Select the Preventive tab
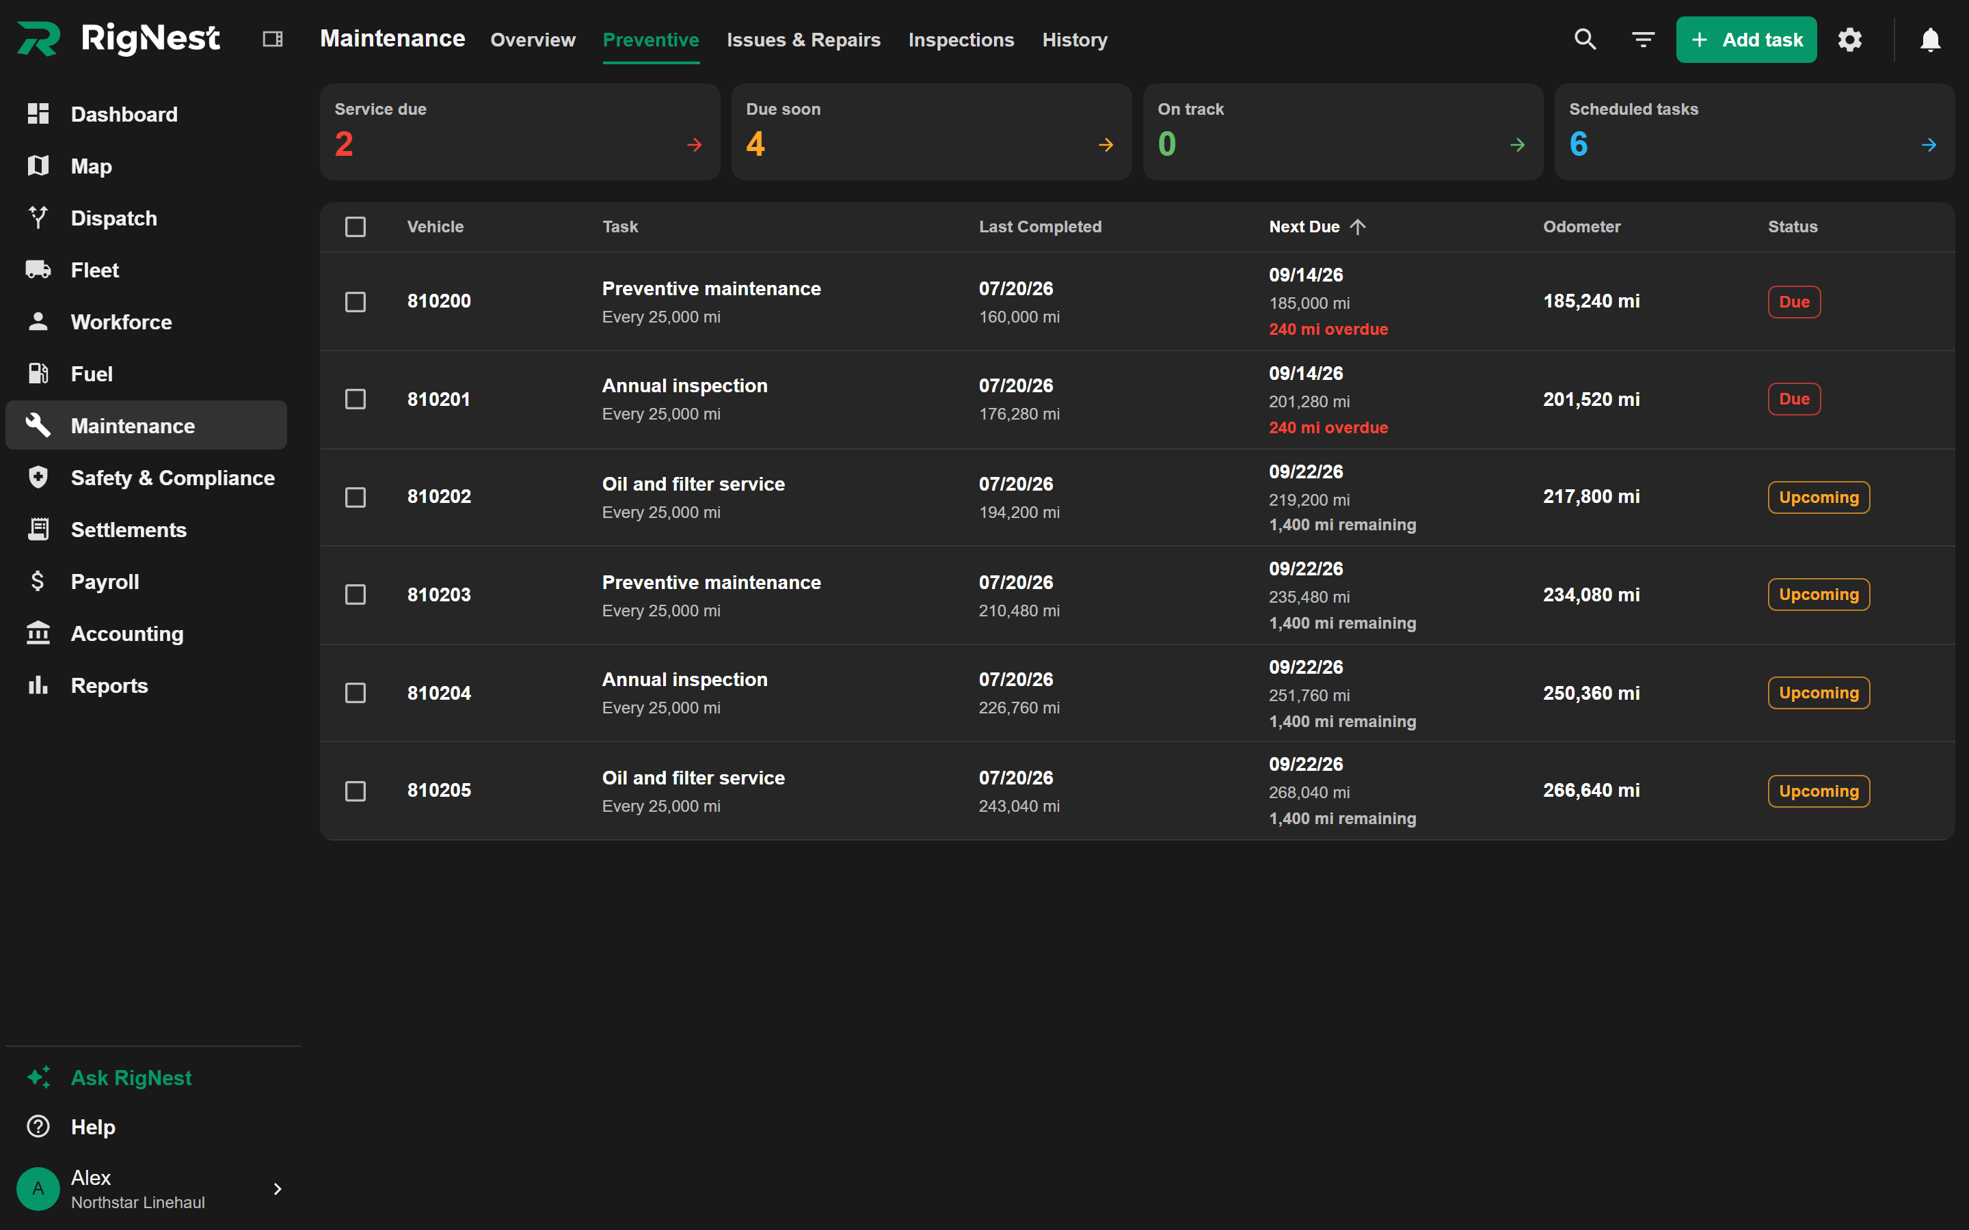Screen dimensions: 1969x1230 (651, 40)
